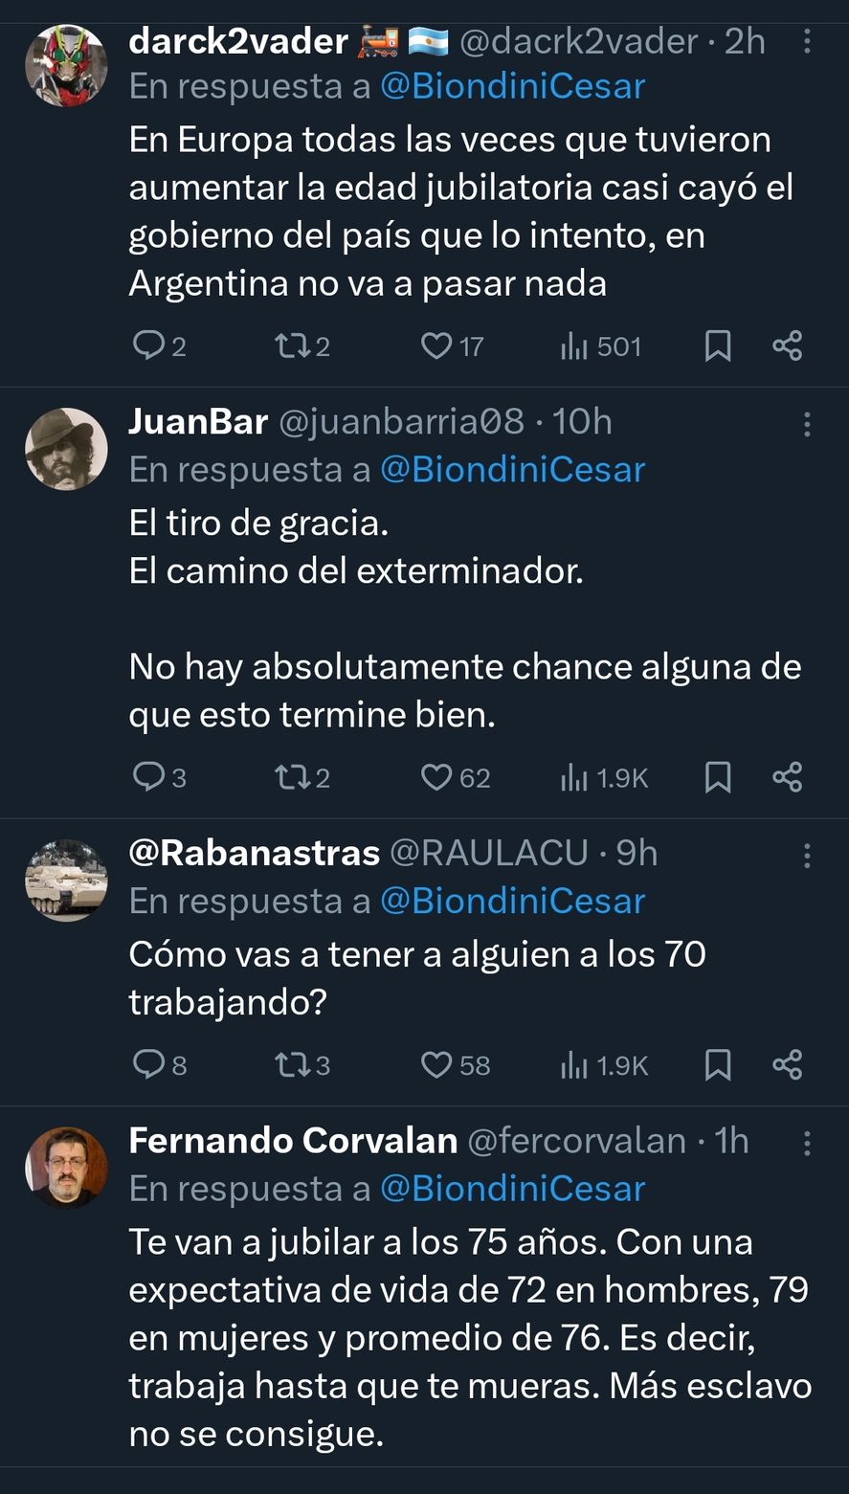Open the @Rabanastras tank avatar
This screenshot has width=849, height=1494.
66,881
